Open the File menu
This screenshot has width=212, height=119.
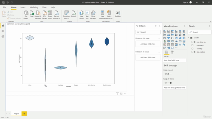pos(4,7)
